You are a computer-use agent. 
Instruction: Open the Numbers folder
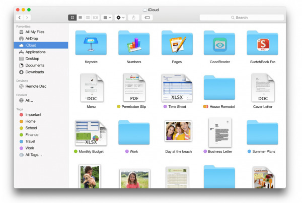(133, 43)
